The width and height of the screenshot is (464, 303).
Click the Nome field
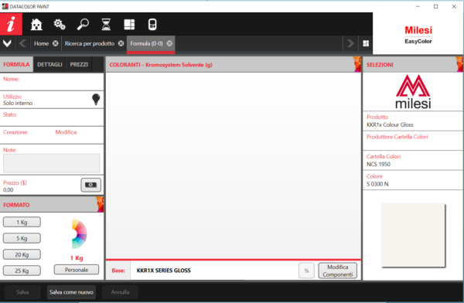(x=52, y=82)
